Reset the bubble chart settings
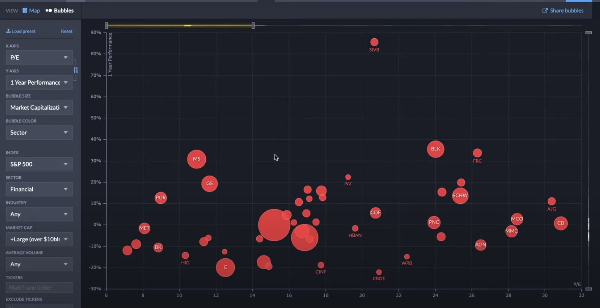 66,31
